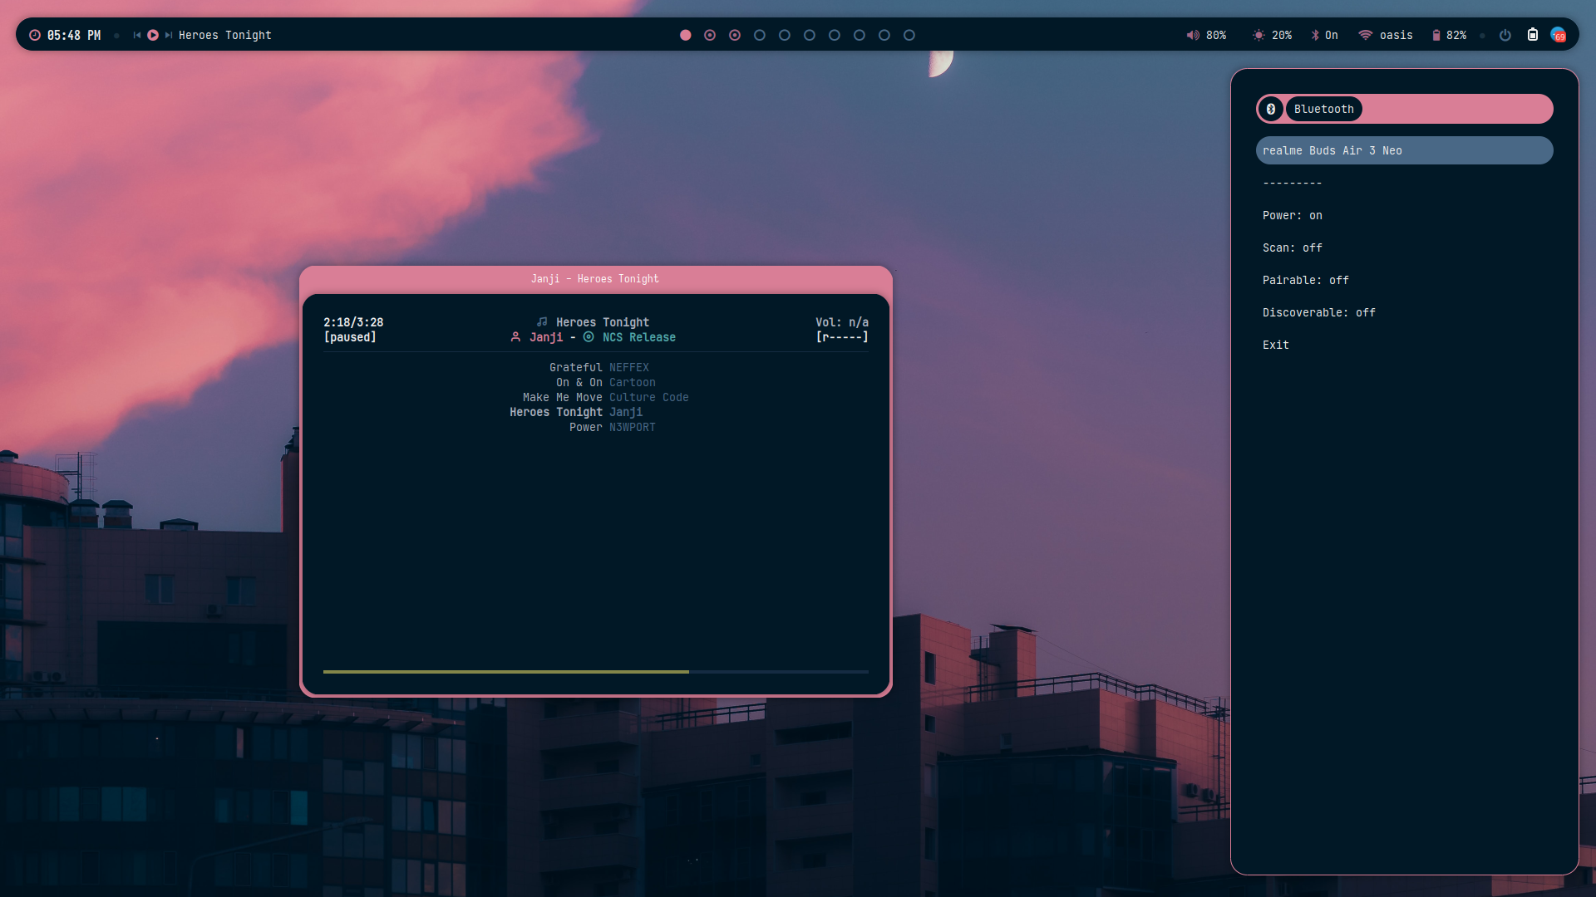Open the power menu icon

(1505, 35)
